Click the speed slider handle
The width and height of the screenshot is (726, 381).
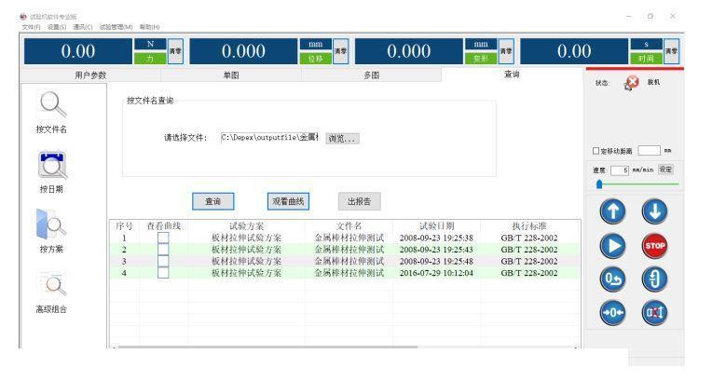(x=599, y=184)
